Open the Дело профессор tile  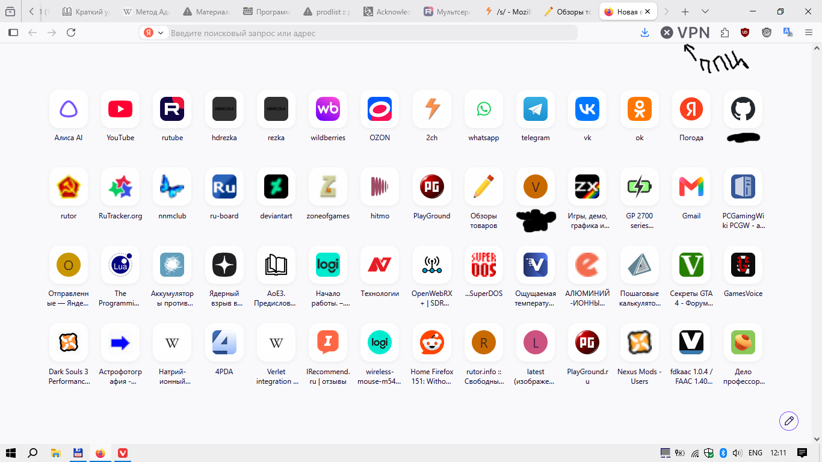(x=743, y=343)
